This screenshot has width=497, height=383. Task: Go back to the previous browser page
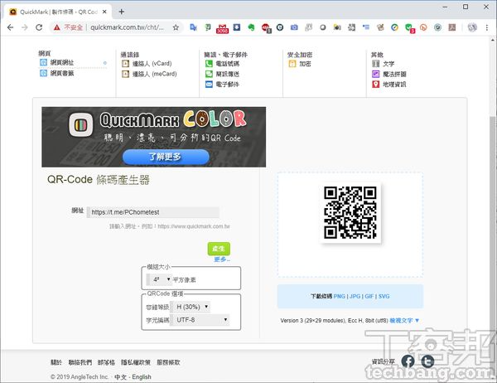(10, 27)
